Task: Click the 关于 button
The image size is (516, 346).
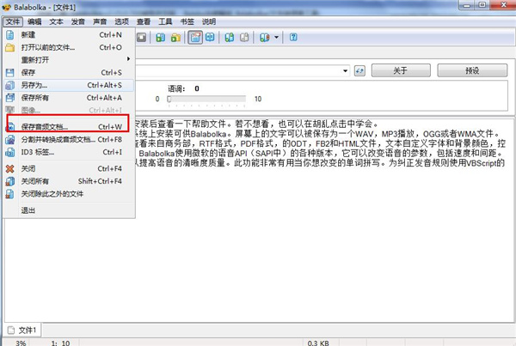Action: click(399, 70)
